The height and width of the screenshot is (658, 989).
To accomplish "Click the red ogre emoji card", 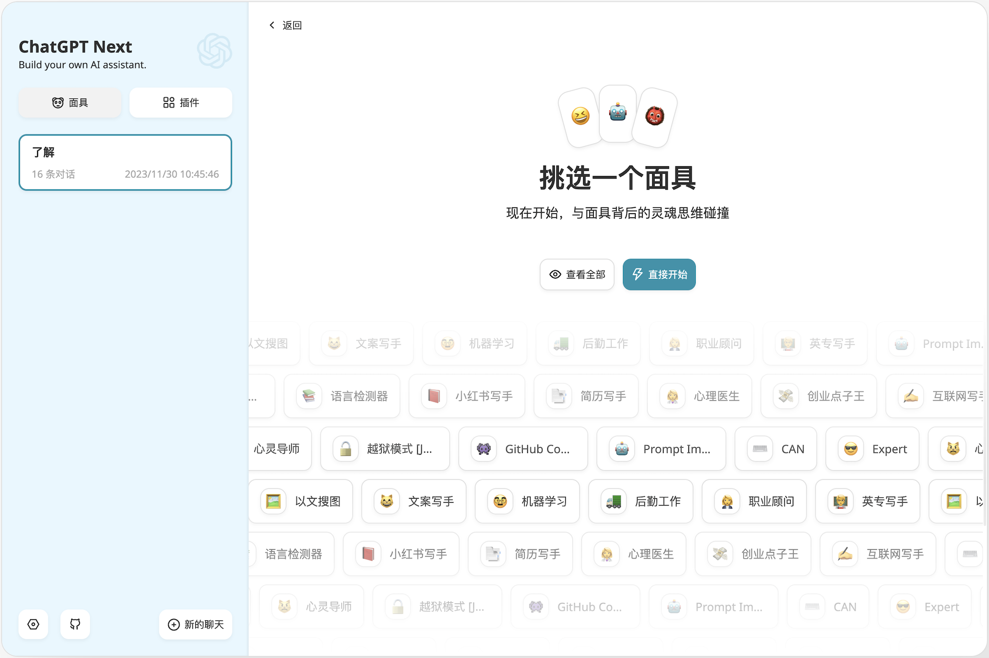I will coord(655,117).
